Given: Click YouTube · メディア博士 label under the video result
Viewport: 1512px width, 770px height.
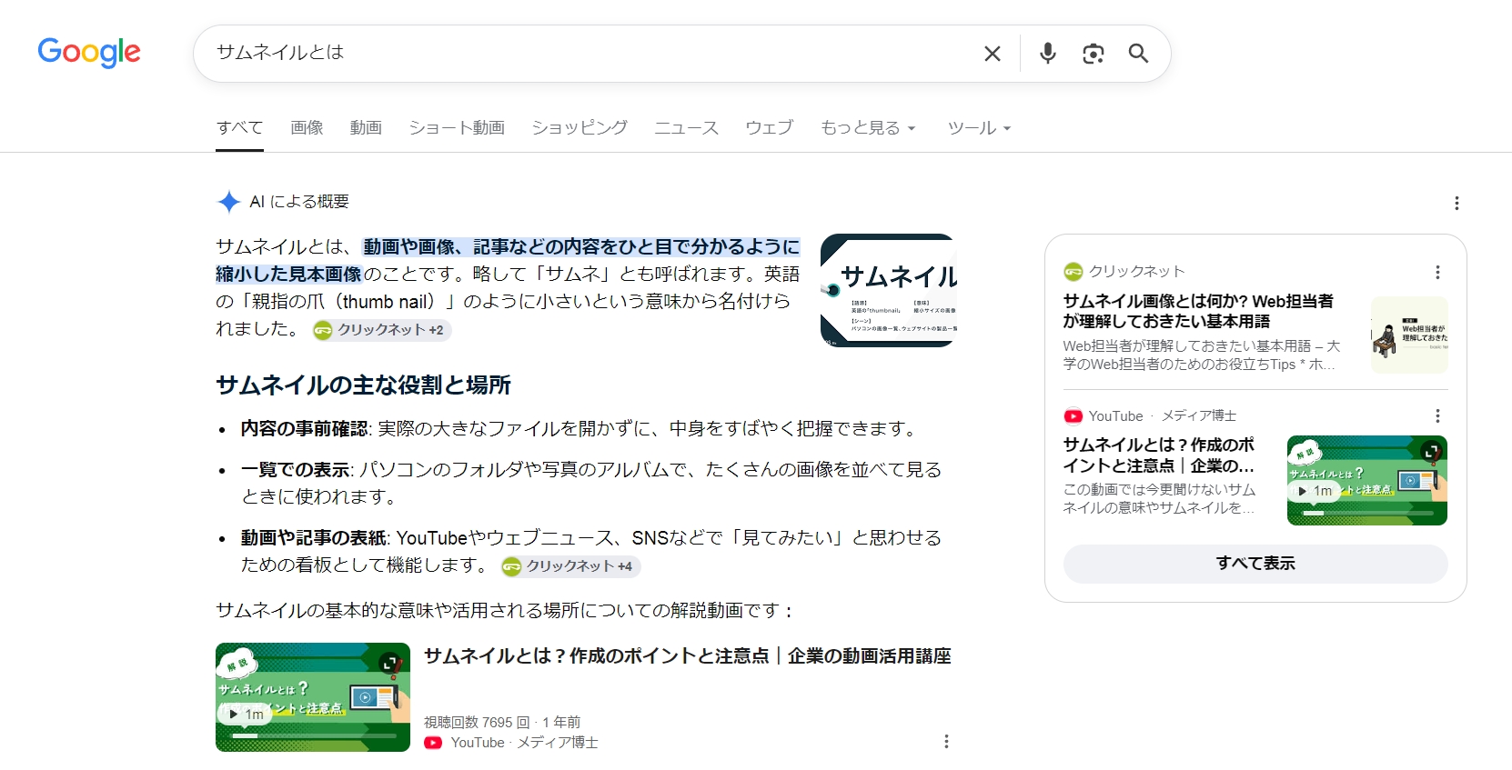Looking at the screenshot, I should coord(524,743).
